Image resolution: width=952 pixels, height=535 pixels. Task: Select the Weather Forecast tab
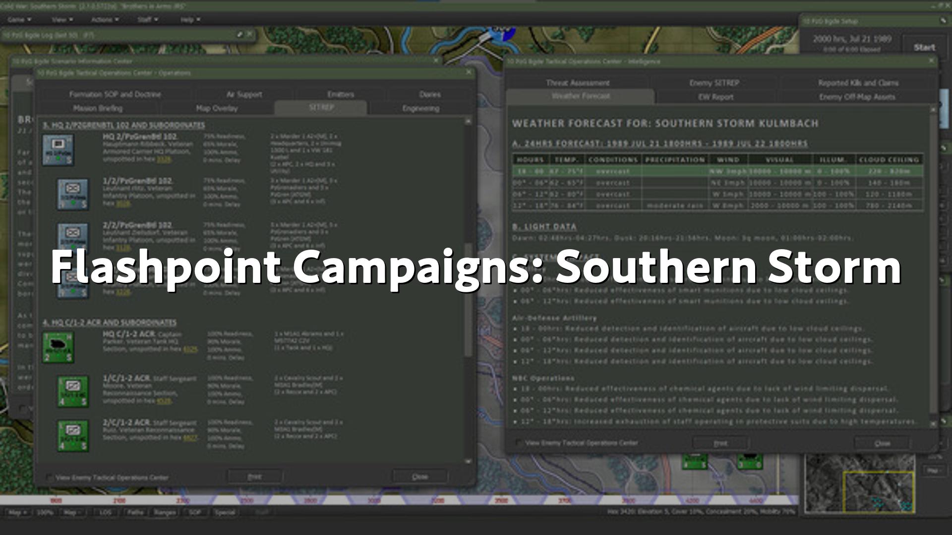[x=581, y=96]
